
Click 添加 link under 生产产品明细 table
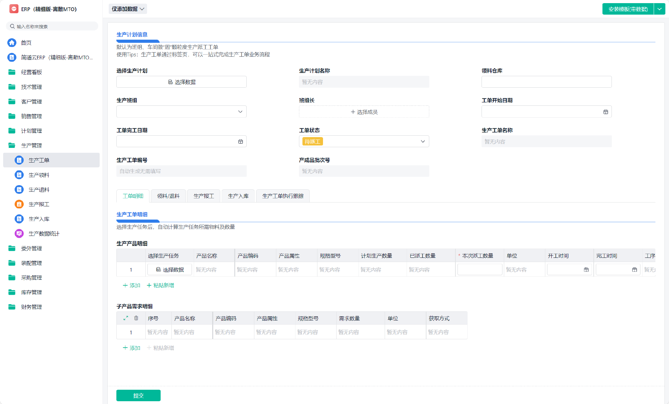click(x=132, y=285)
